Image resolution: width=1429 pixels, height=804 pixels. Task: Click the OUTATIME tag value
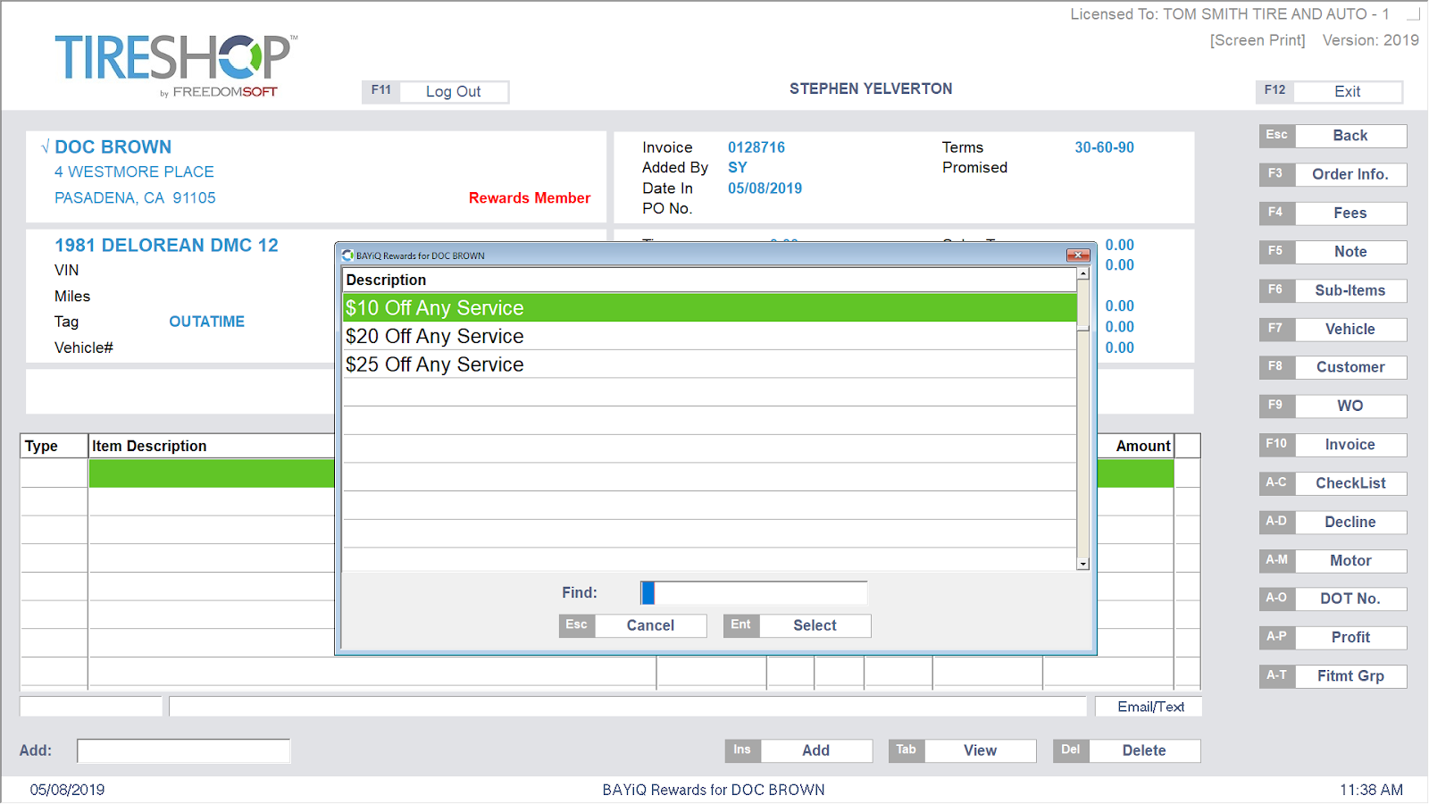point(207,322)
